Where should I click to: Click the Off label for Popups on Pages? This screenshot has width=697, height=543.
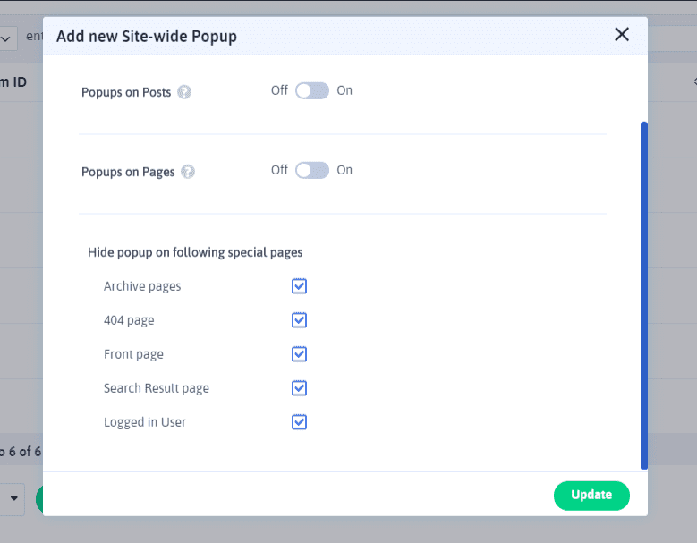pos(279,170)
